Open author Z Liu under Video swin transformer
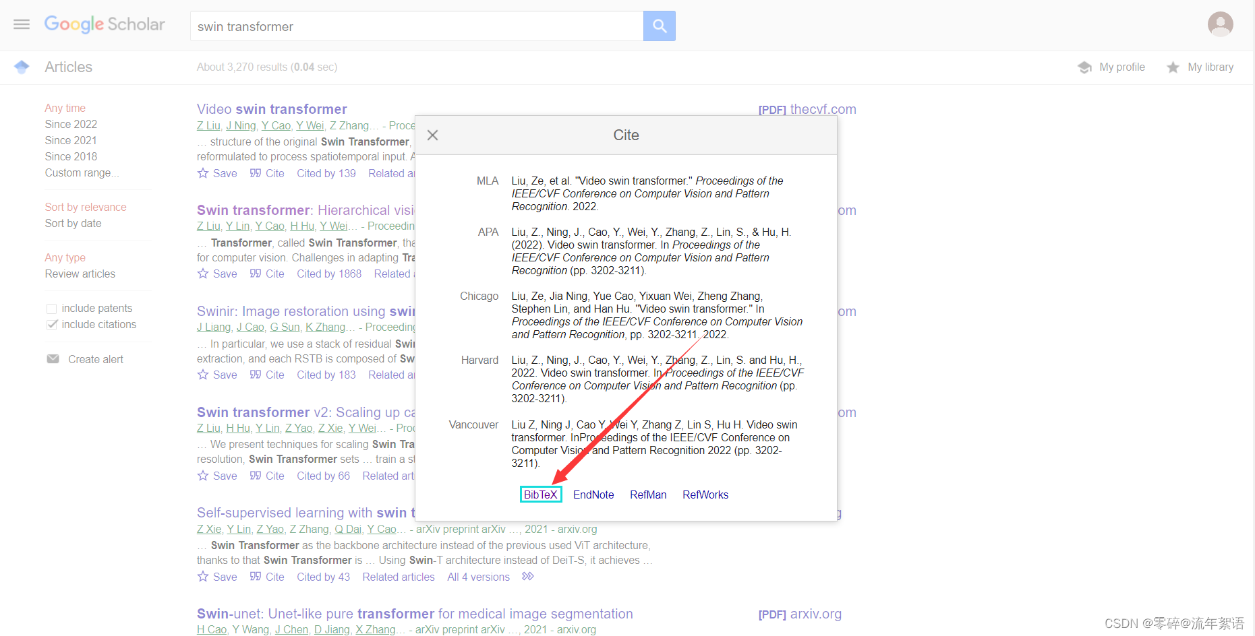Screen dimensions: 1255x636 coord(209,125)
